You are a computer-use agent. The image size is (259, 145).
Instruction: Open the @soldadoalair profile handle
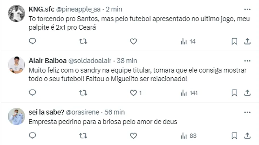[94, 61]
